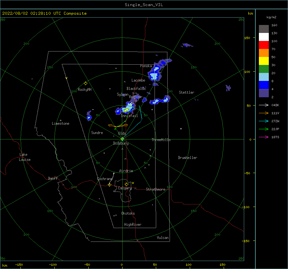Screen dimensions: 288x269
Task: Click the ThreeHills town label
Action: click(161, 140)
